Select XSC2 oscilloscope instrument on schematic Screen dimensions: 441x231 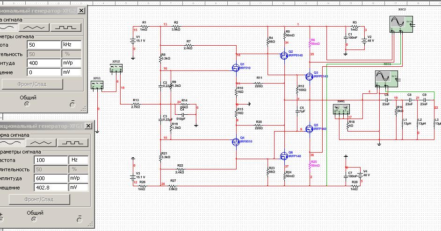401,24
